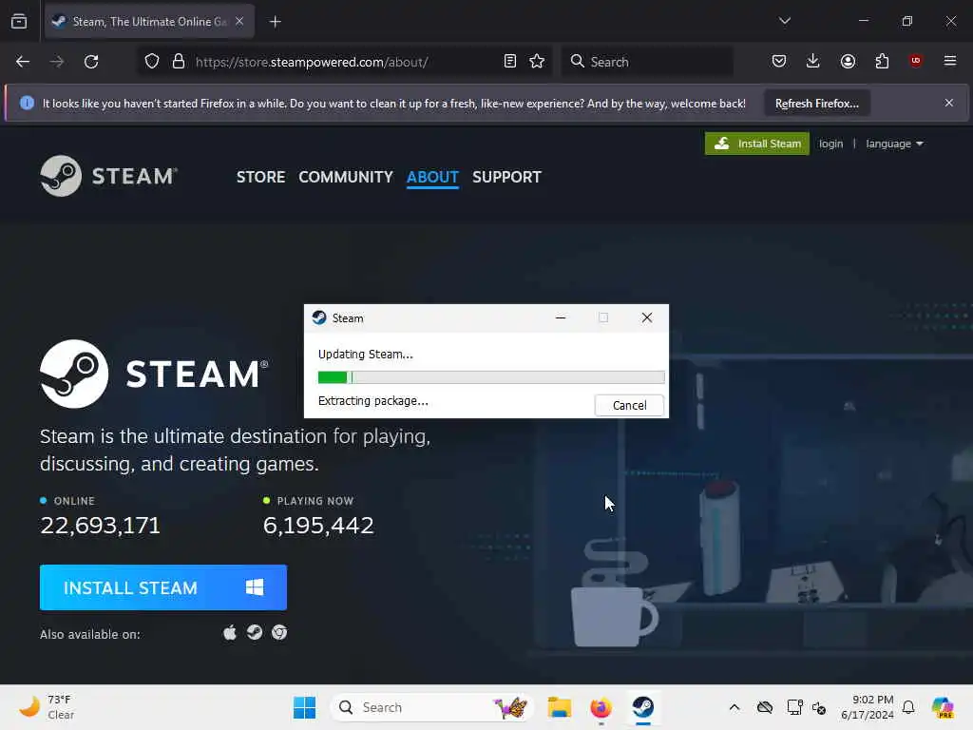Viewport: 973px width, 730px height.
Task: Open the notifications bell icon
Action: point(908,707)
